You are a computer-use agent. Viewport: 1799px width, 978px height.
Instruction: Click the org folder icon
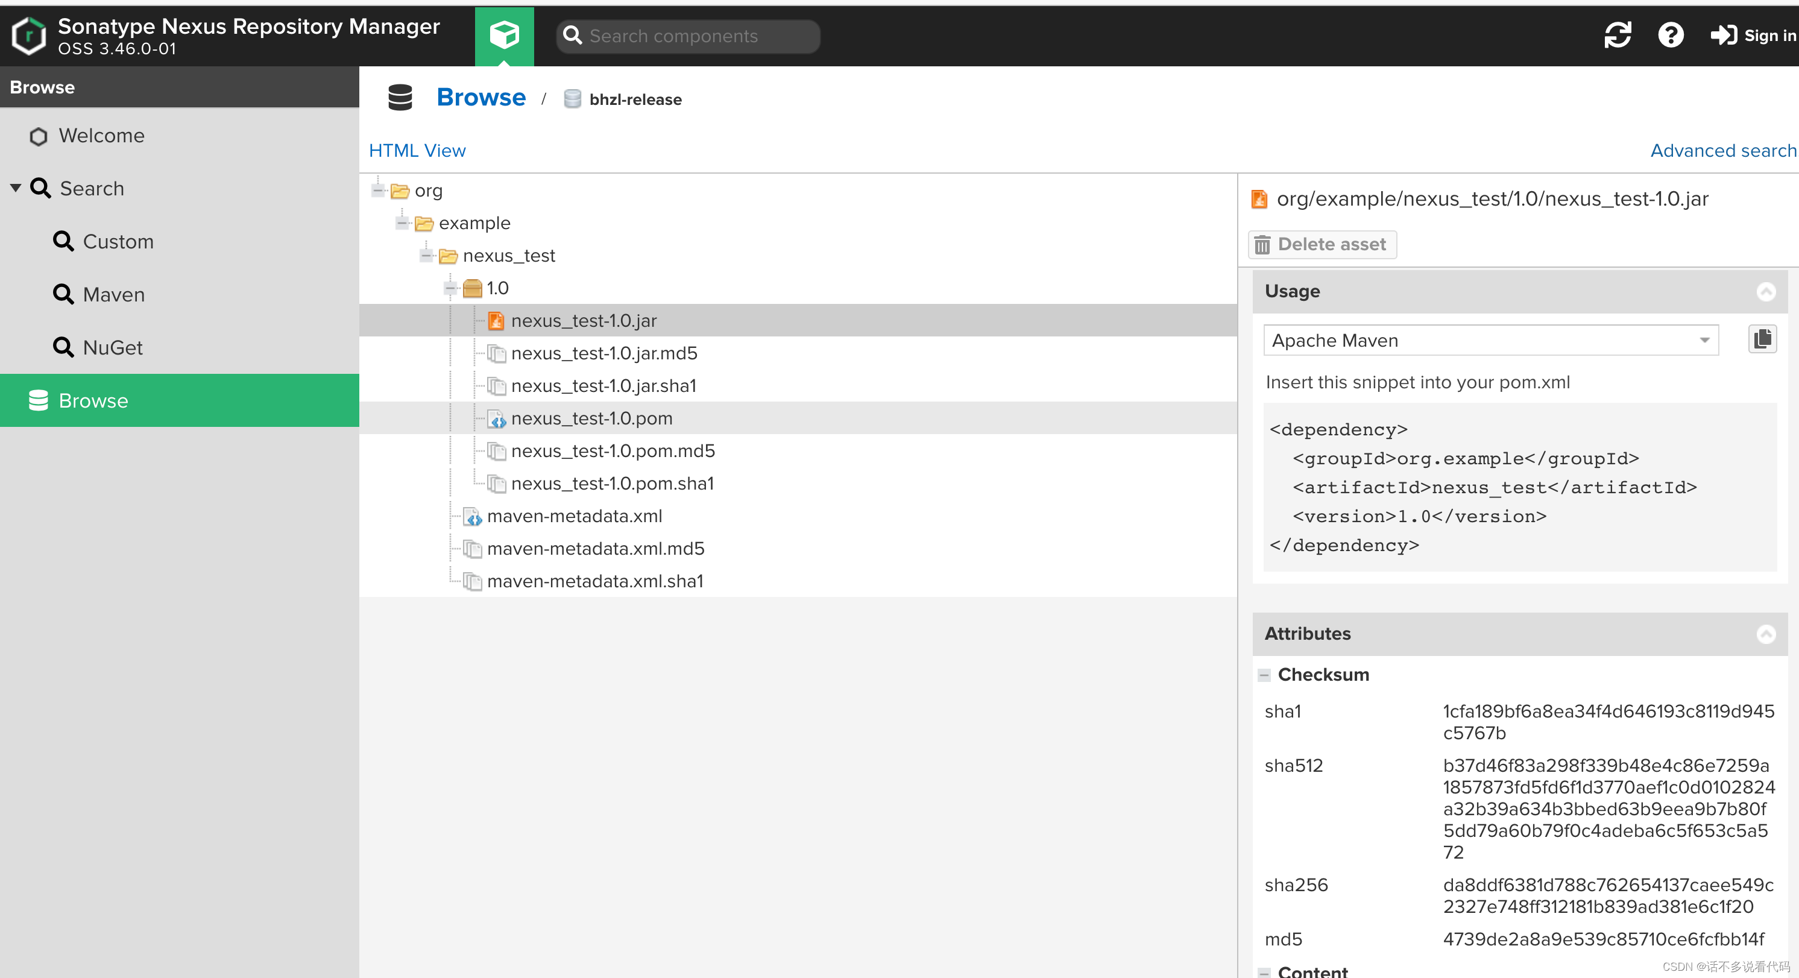400,191
